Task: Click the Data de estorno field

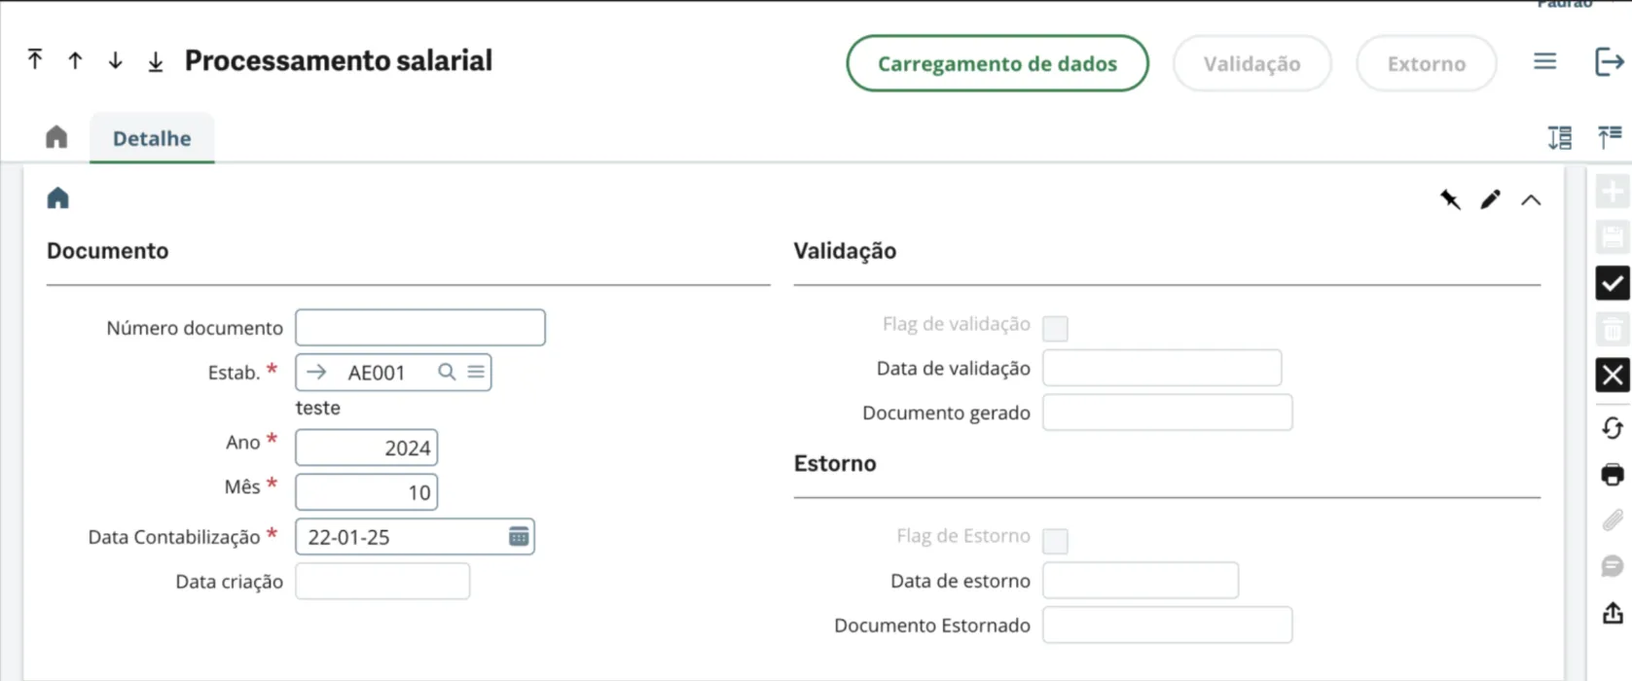Action: tap(1141, 581)
